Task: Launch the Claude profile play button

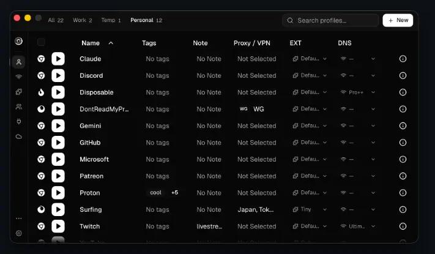Action: pos(58,59)
